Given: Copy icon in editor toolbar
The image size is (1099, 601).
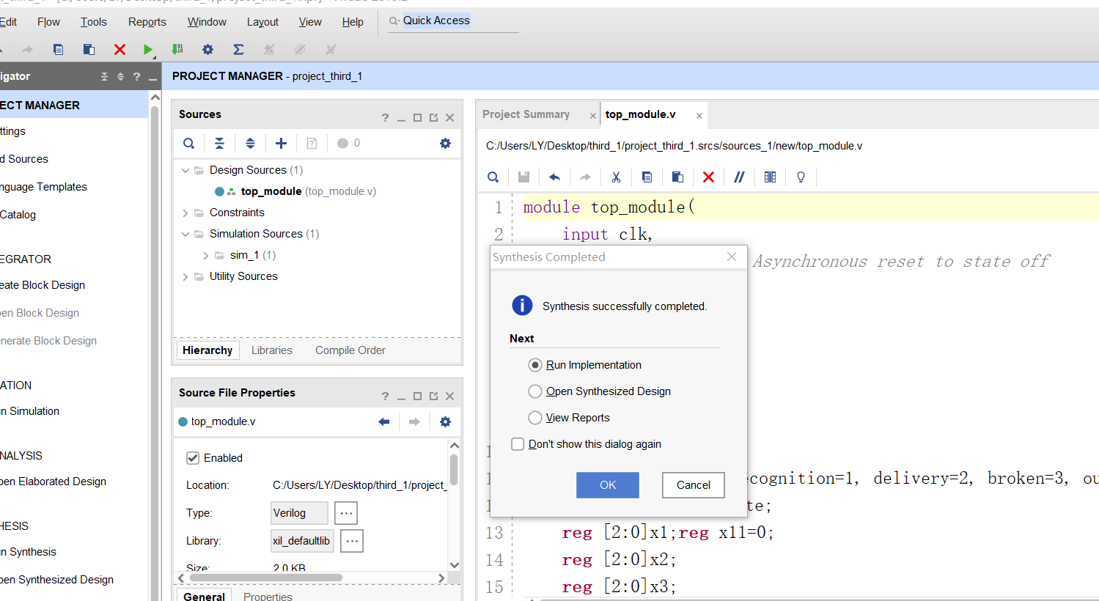Looking at the screenshot, I should [x=647, y=177].
